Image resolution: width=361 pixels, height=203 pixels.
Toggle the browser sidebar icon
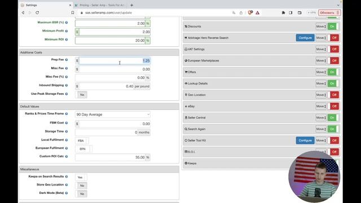[290, 12]
